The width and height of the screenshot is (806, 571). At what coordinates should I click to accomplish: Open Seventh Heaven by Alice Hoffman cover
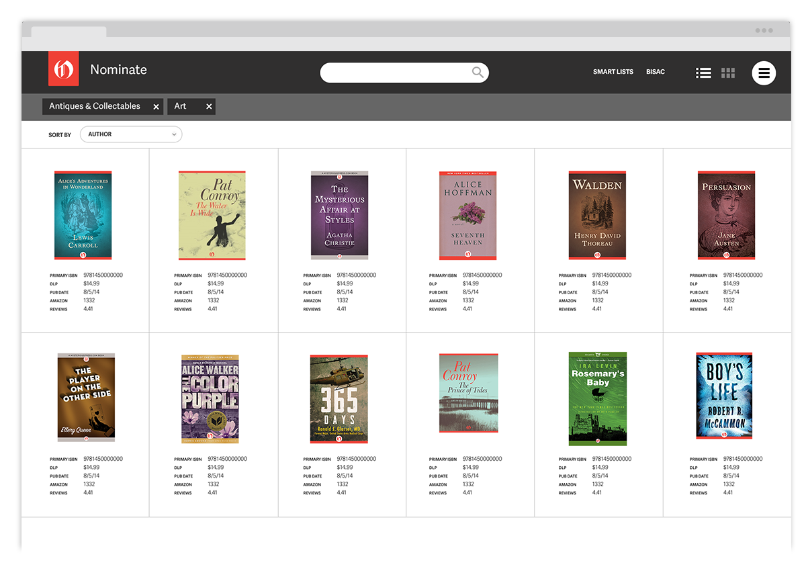[x=468, y=215]
